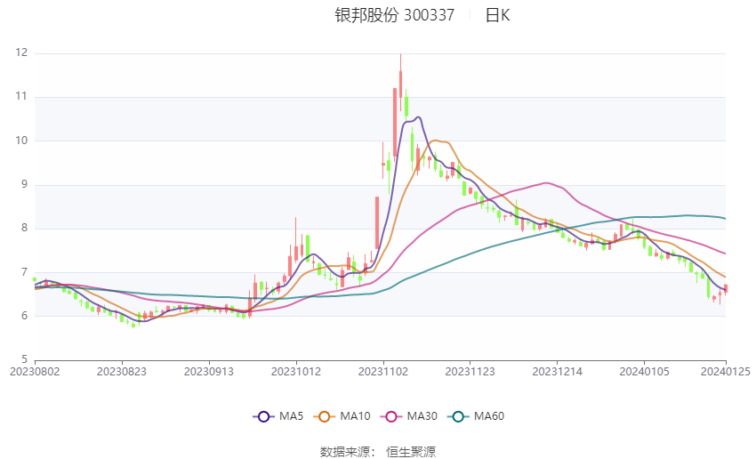Viewport: 756px width, 459px height.
Task: Click the data source text 数据来源：恒生聚源
Action: (378, 452)
